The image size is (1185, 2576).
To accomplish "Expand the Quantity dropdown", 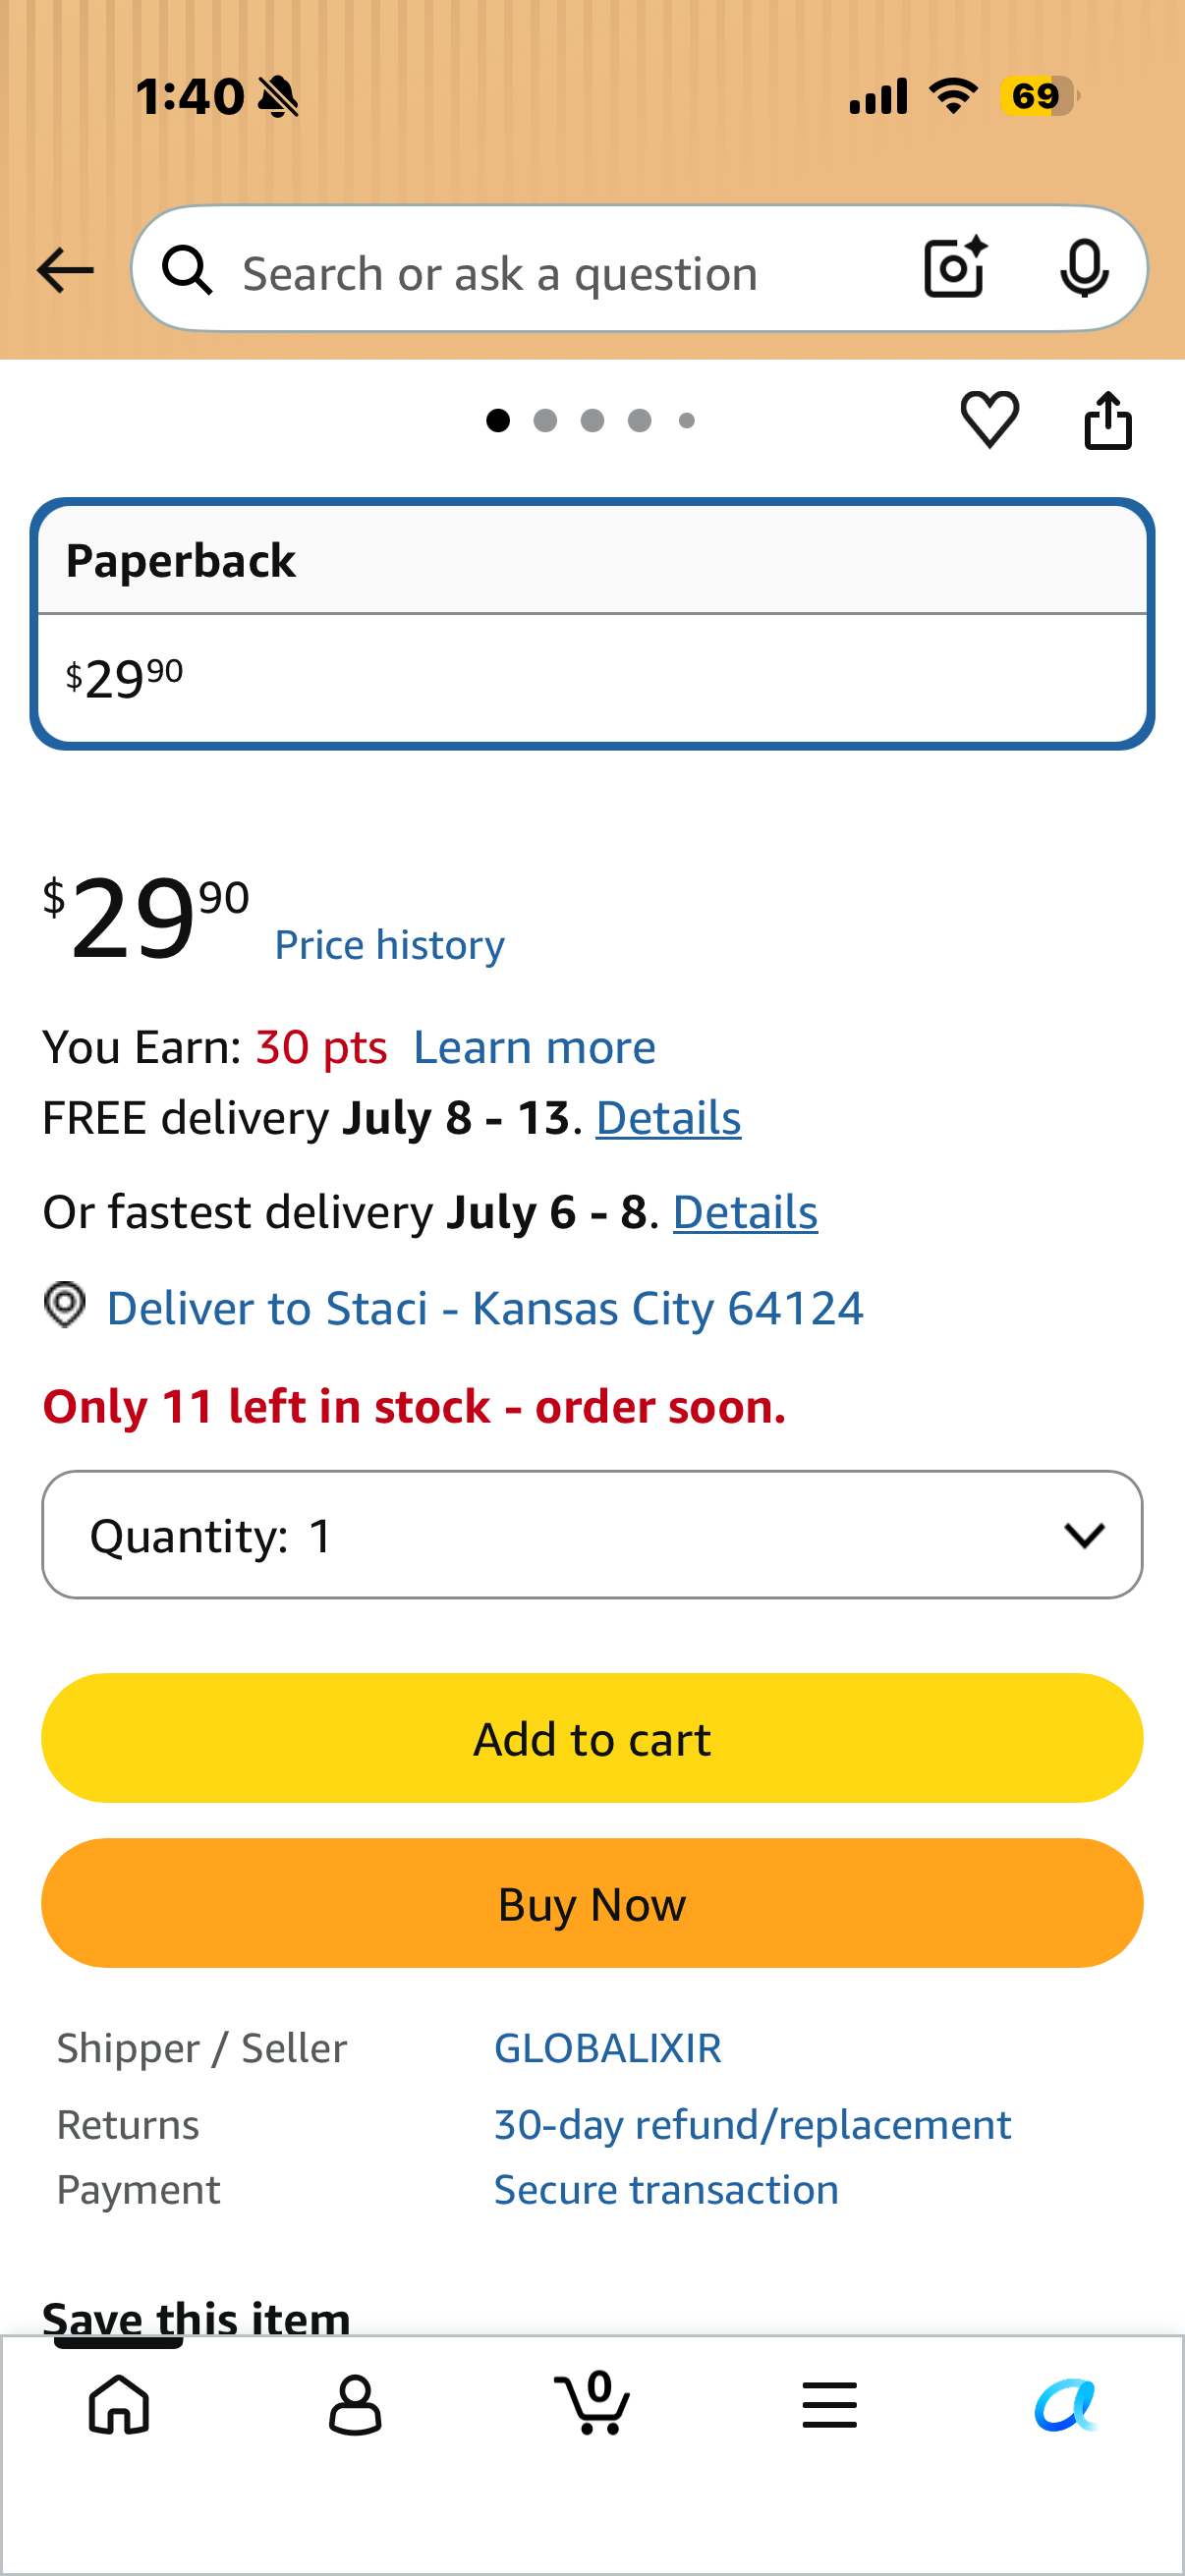I will (x=592, y=1534).
